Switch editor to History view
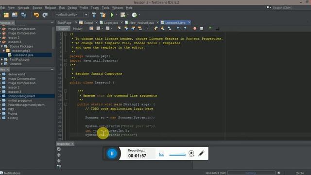This screenshot has height=175, width=311. 78,29
